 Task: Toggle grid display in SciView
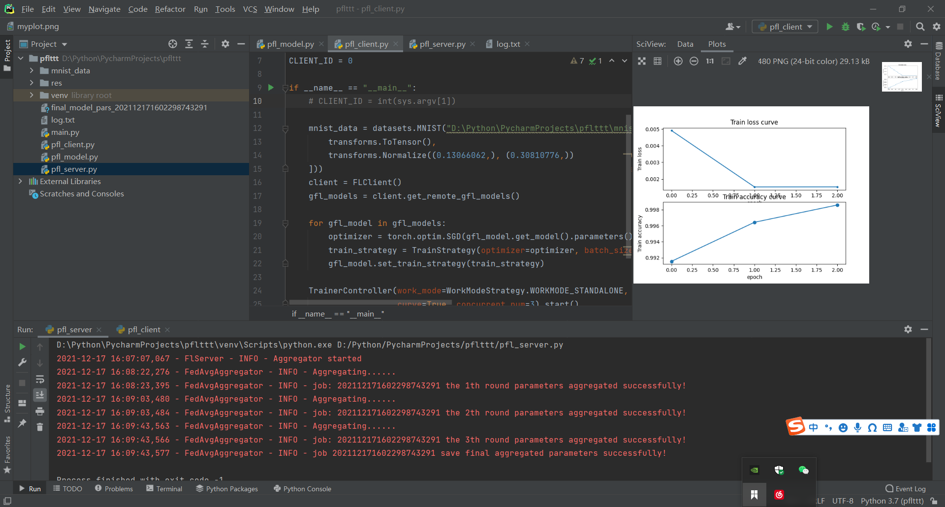coord(658,61)
